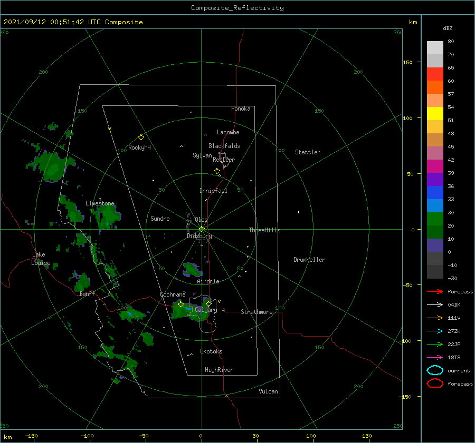475x443 pixels.
Task: Click the 2021/09/12 00:51:42 UTC timestamp
Action: pyautogui.click(x=73, y=22)
